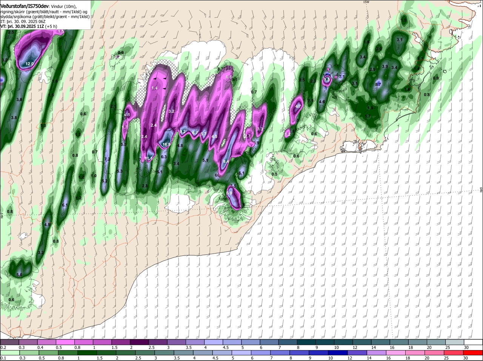The image size is (483, 361).
Task: Click the lavender swatch between 4 and 4.5 in snow legend
Action: 214,342
